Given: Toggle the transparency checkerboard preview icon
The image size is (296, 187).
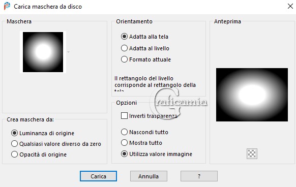Looking at the screenshot, I should click(252, 153).
